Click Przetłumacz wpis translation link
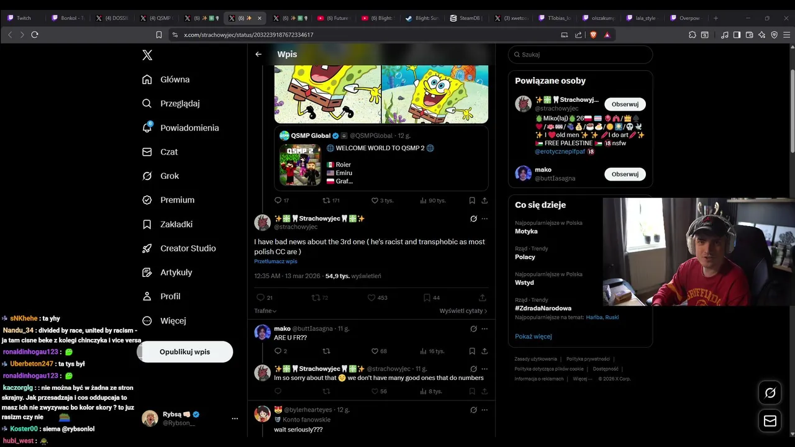 (x=275, y=261)
